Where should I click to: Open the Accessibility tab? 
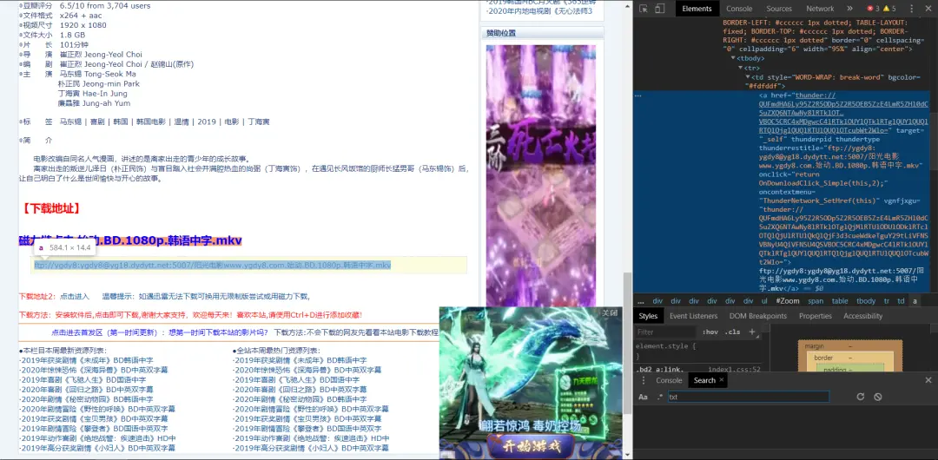point(862,316)
